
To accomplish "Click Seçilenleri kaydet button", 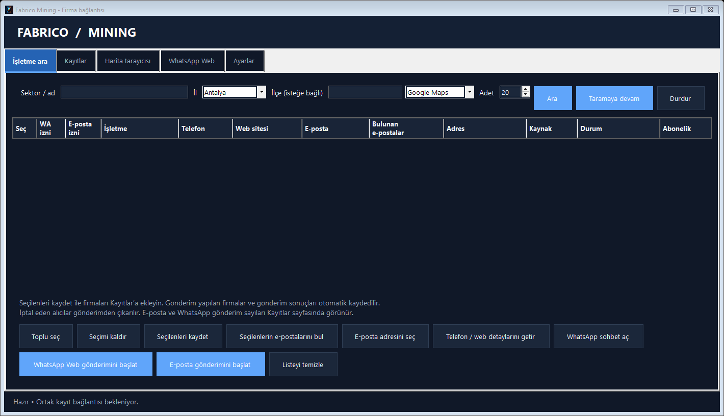I will 183,336.
